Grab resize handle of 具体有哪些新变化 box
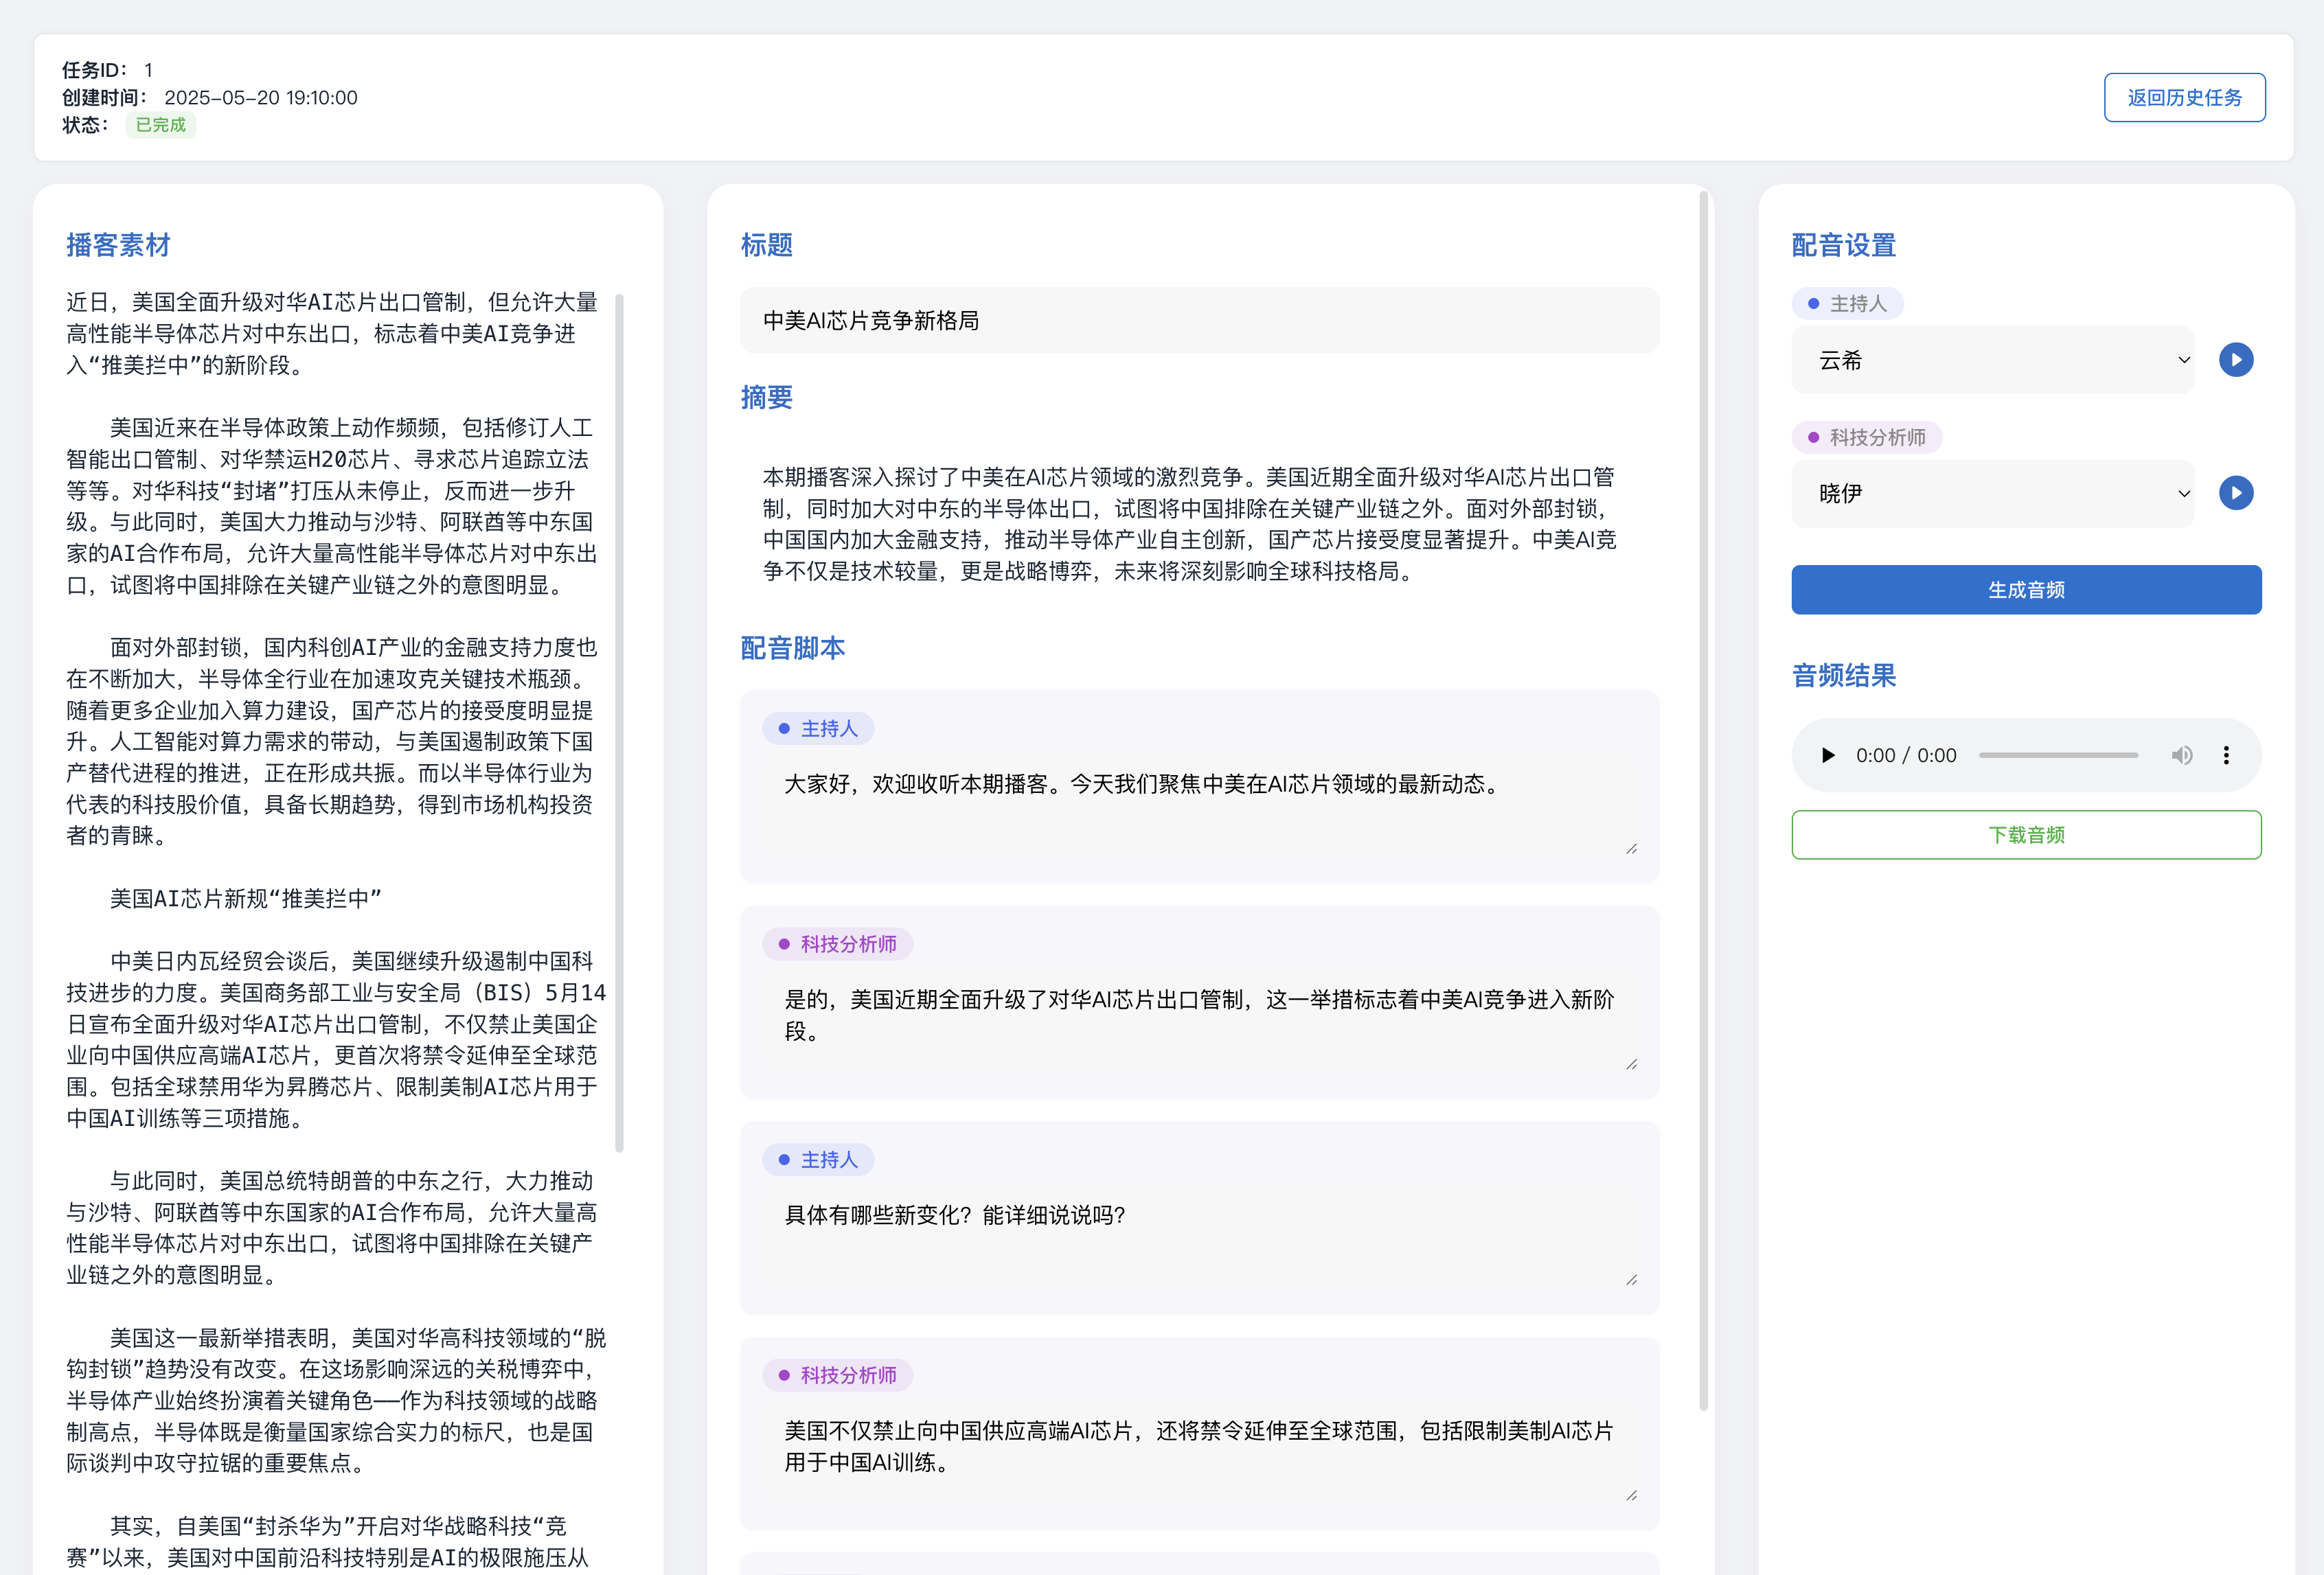 pyautogui.click(x=1632, y=1280)
